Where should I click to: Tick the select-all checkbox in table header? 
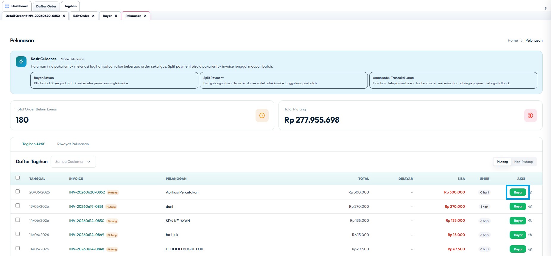[x=18, y=178]
